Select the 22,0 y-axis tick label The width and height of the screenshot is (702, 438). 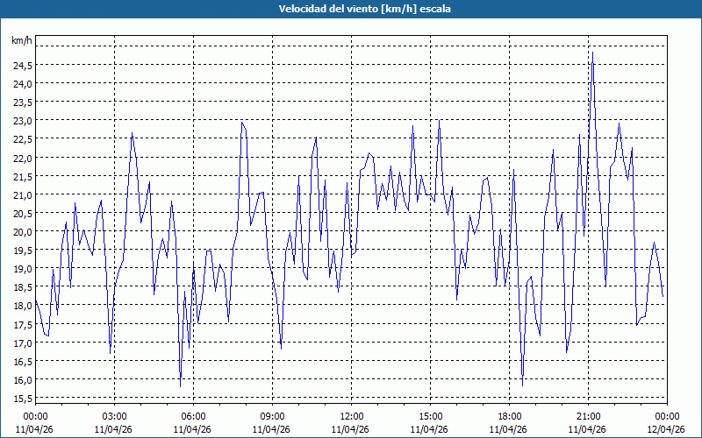pyautogui.click(x=22, y=158)
